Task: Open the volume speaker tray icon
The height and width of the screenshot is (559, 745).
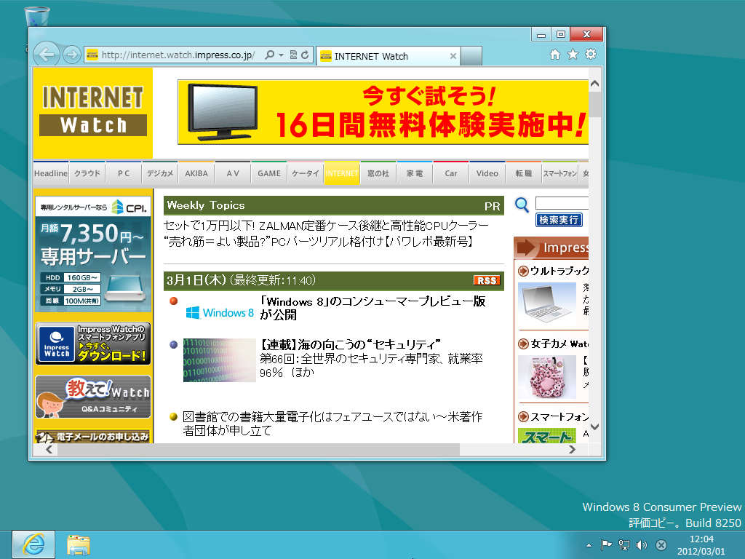Action: tap(642, 545)
